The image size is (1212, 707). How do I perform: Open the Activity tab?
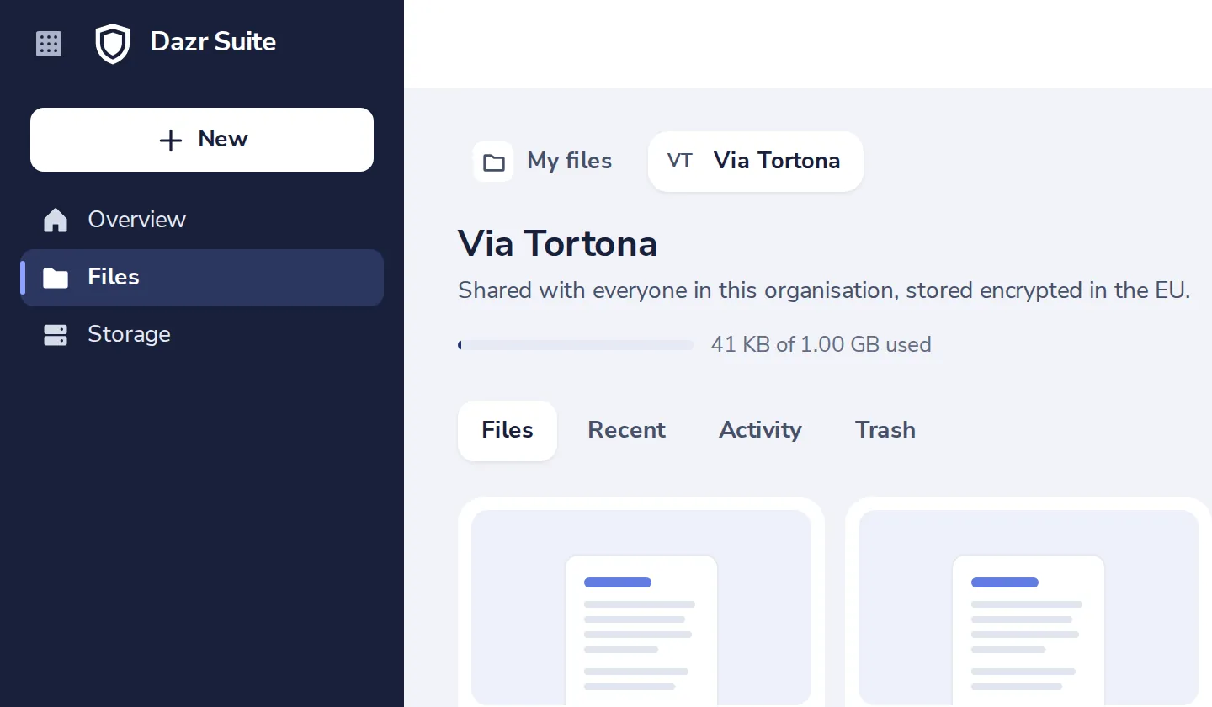click(760, 430)
